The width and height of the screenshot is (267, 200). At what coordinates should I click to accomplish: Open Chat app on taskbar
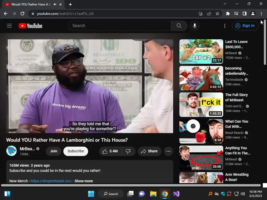click(142, 194)
